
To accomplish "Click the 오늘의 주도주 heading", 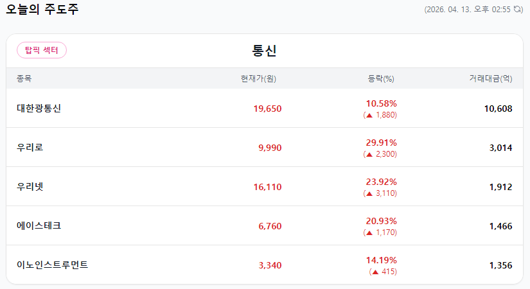I will pyautogui.click(x=42, y=9).
